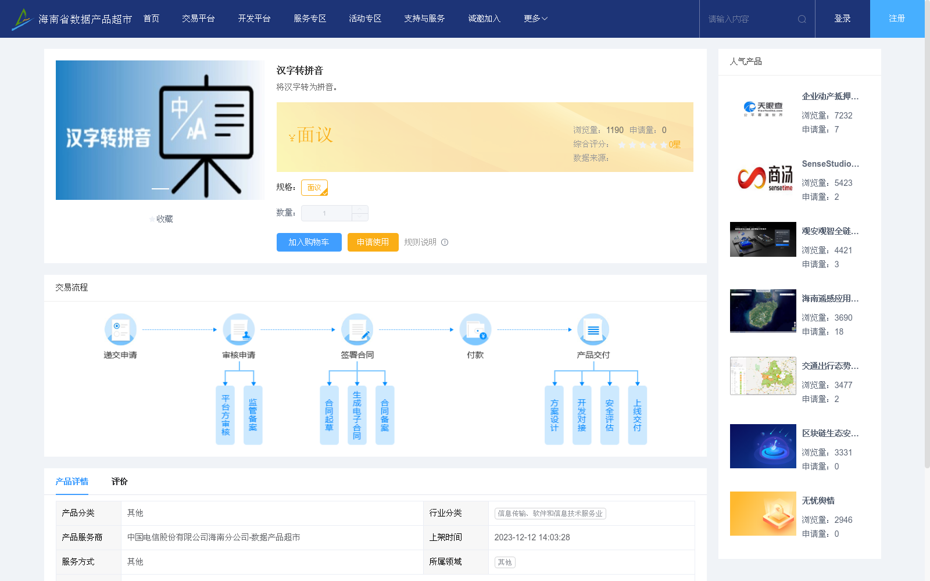Click the search input field

point(750,19)
